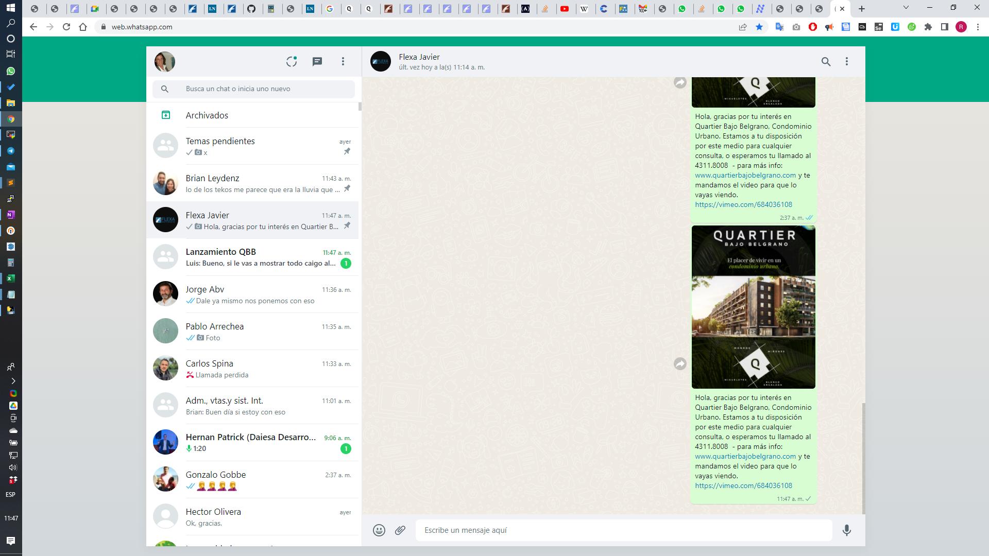Open the Hector Olivera chat
989x556 pixels.
tap(252, 517)
